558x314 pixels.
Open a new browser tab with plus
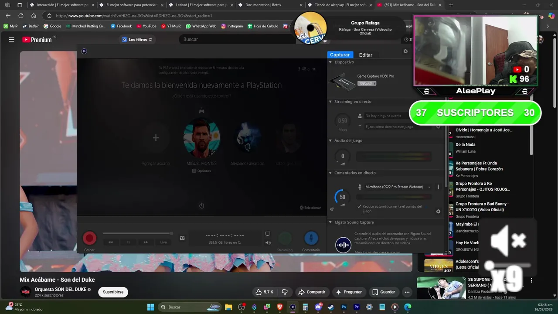pos(451,5)
